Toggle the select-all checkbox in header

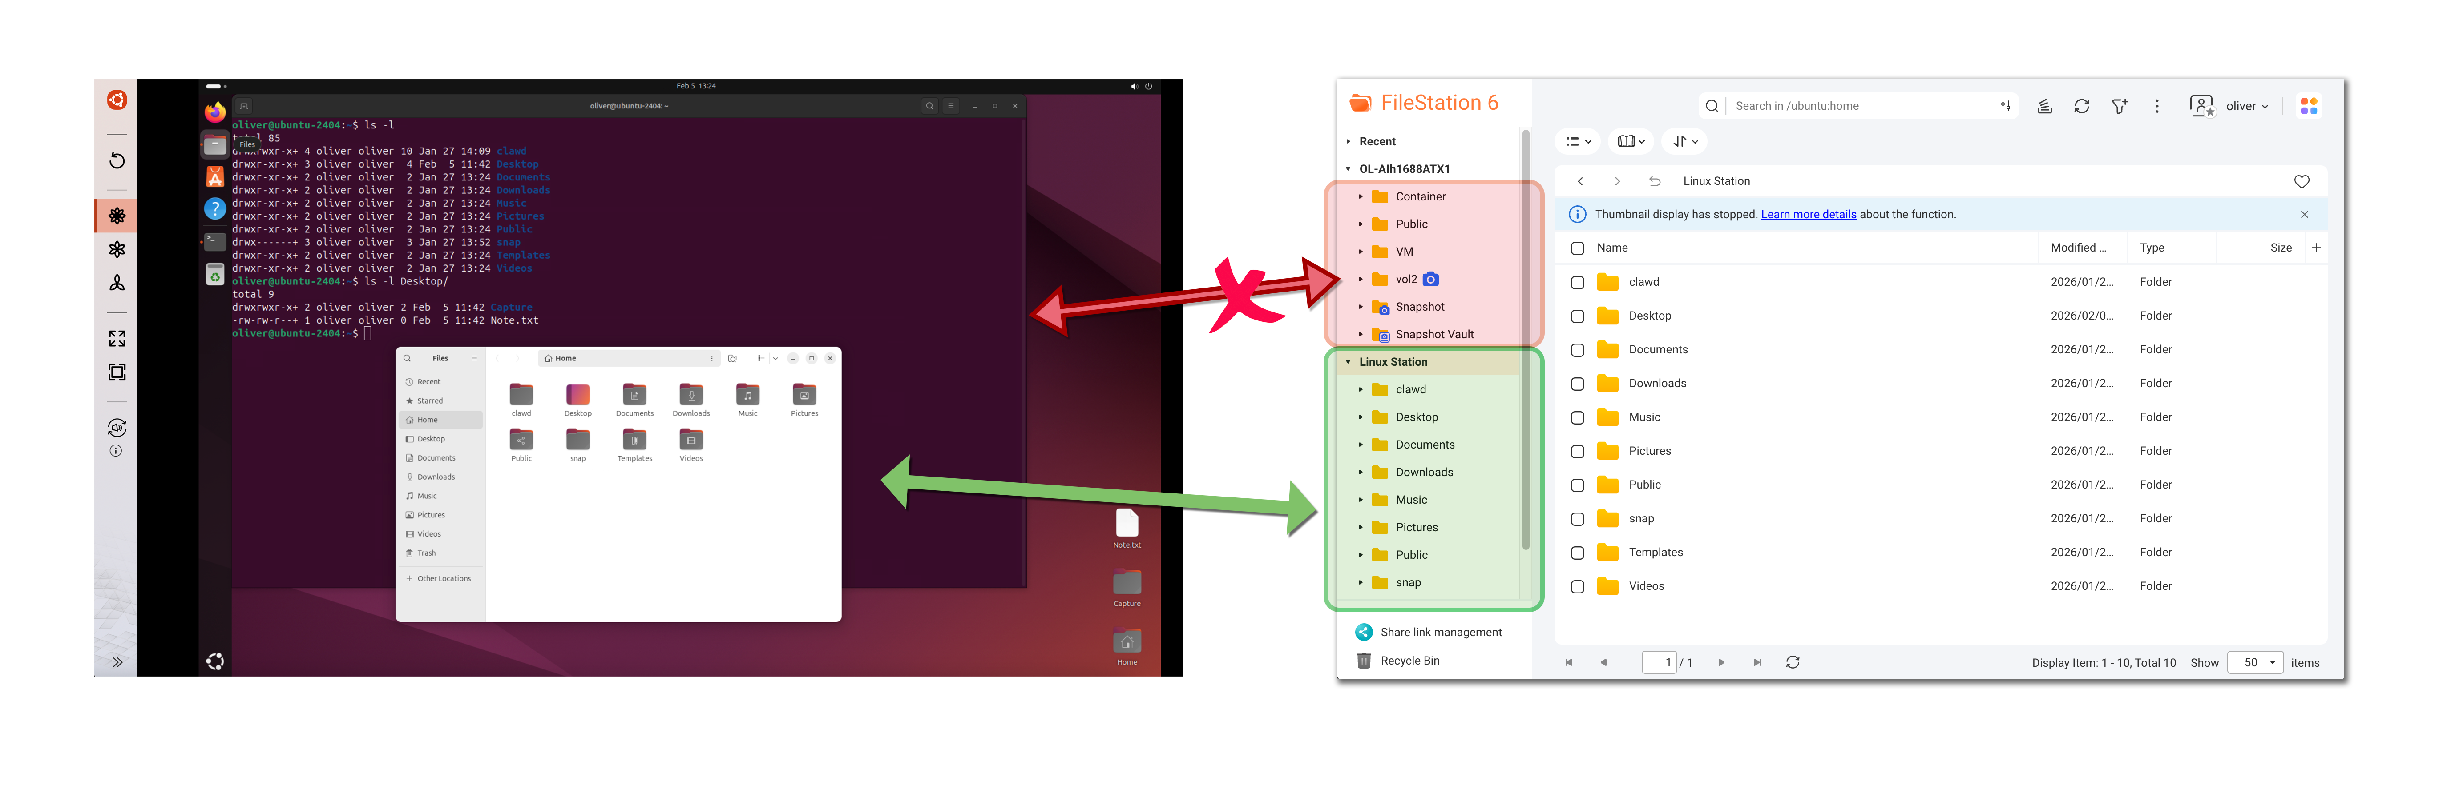click(1577, 248)
